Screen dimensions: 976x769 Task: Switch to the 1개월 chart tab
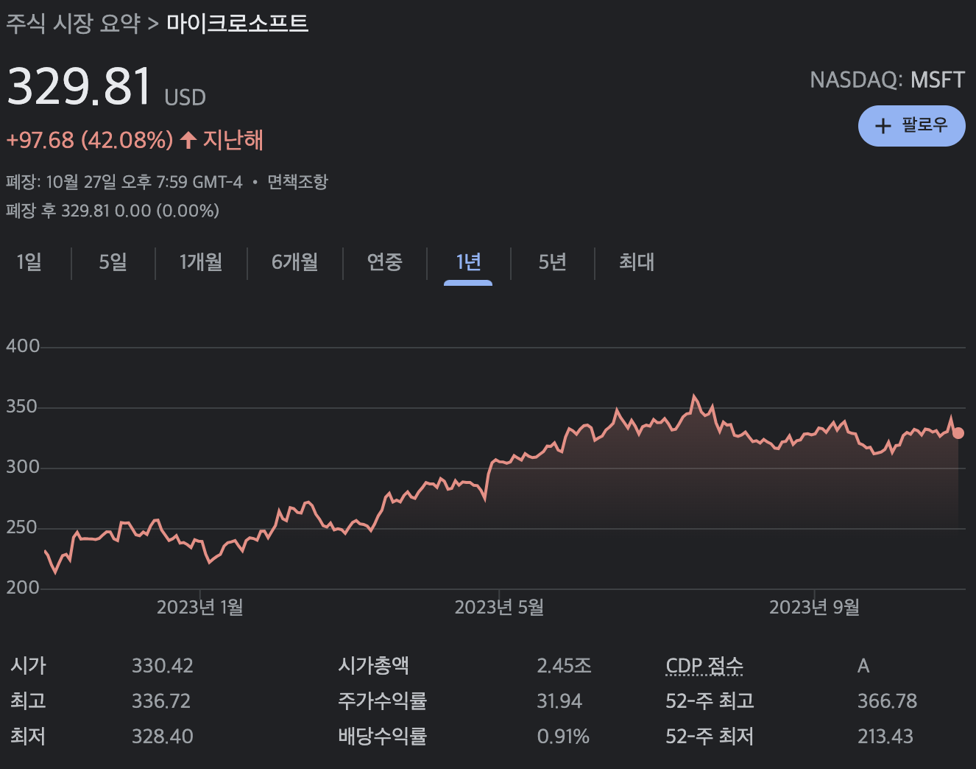coord(201,261)
